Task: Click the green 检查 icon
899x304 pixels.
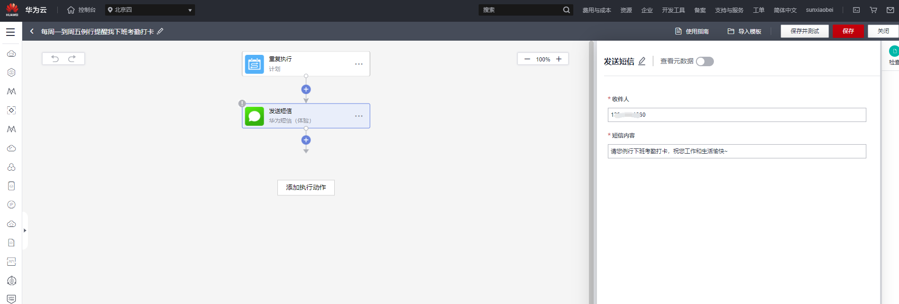Action: tap(894, 51)
